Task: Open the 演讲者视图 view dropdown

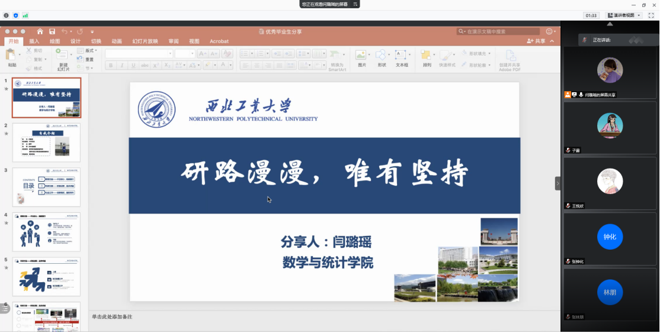Action: click(623, 15)
